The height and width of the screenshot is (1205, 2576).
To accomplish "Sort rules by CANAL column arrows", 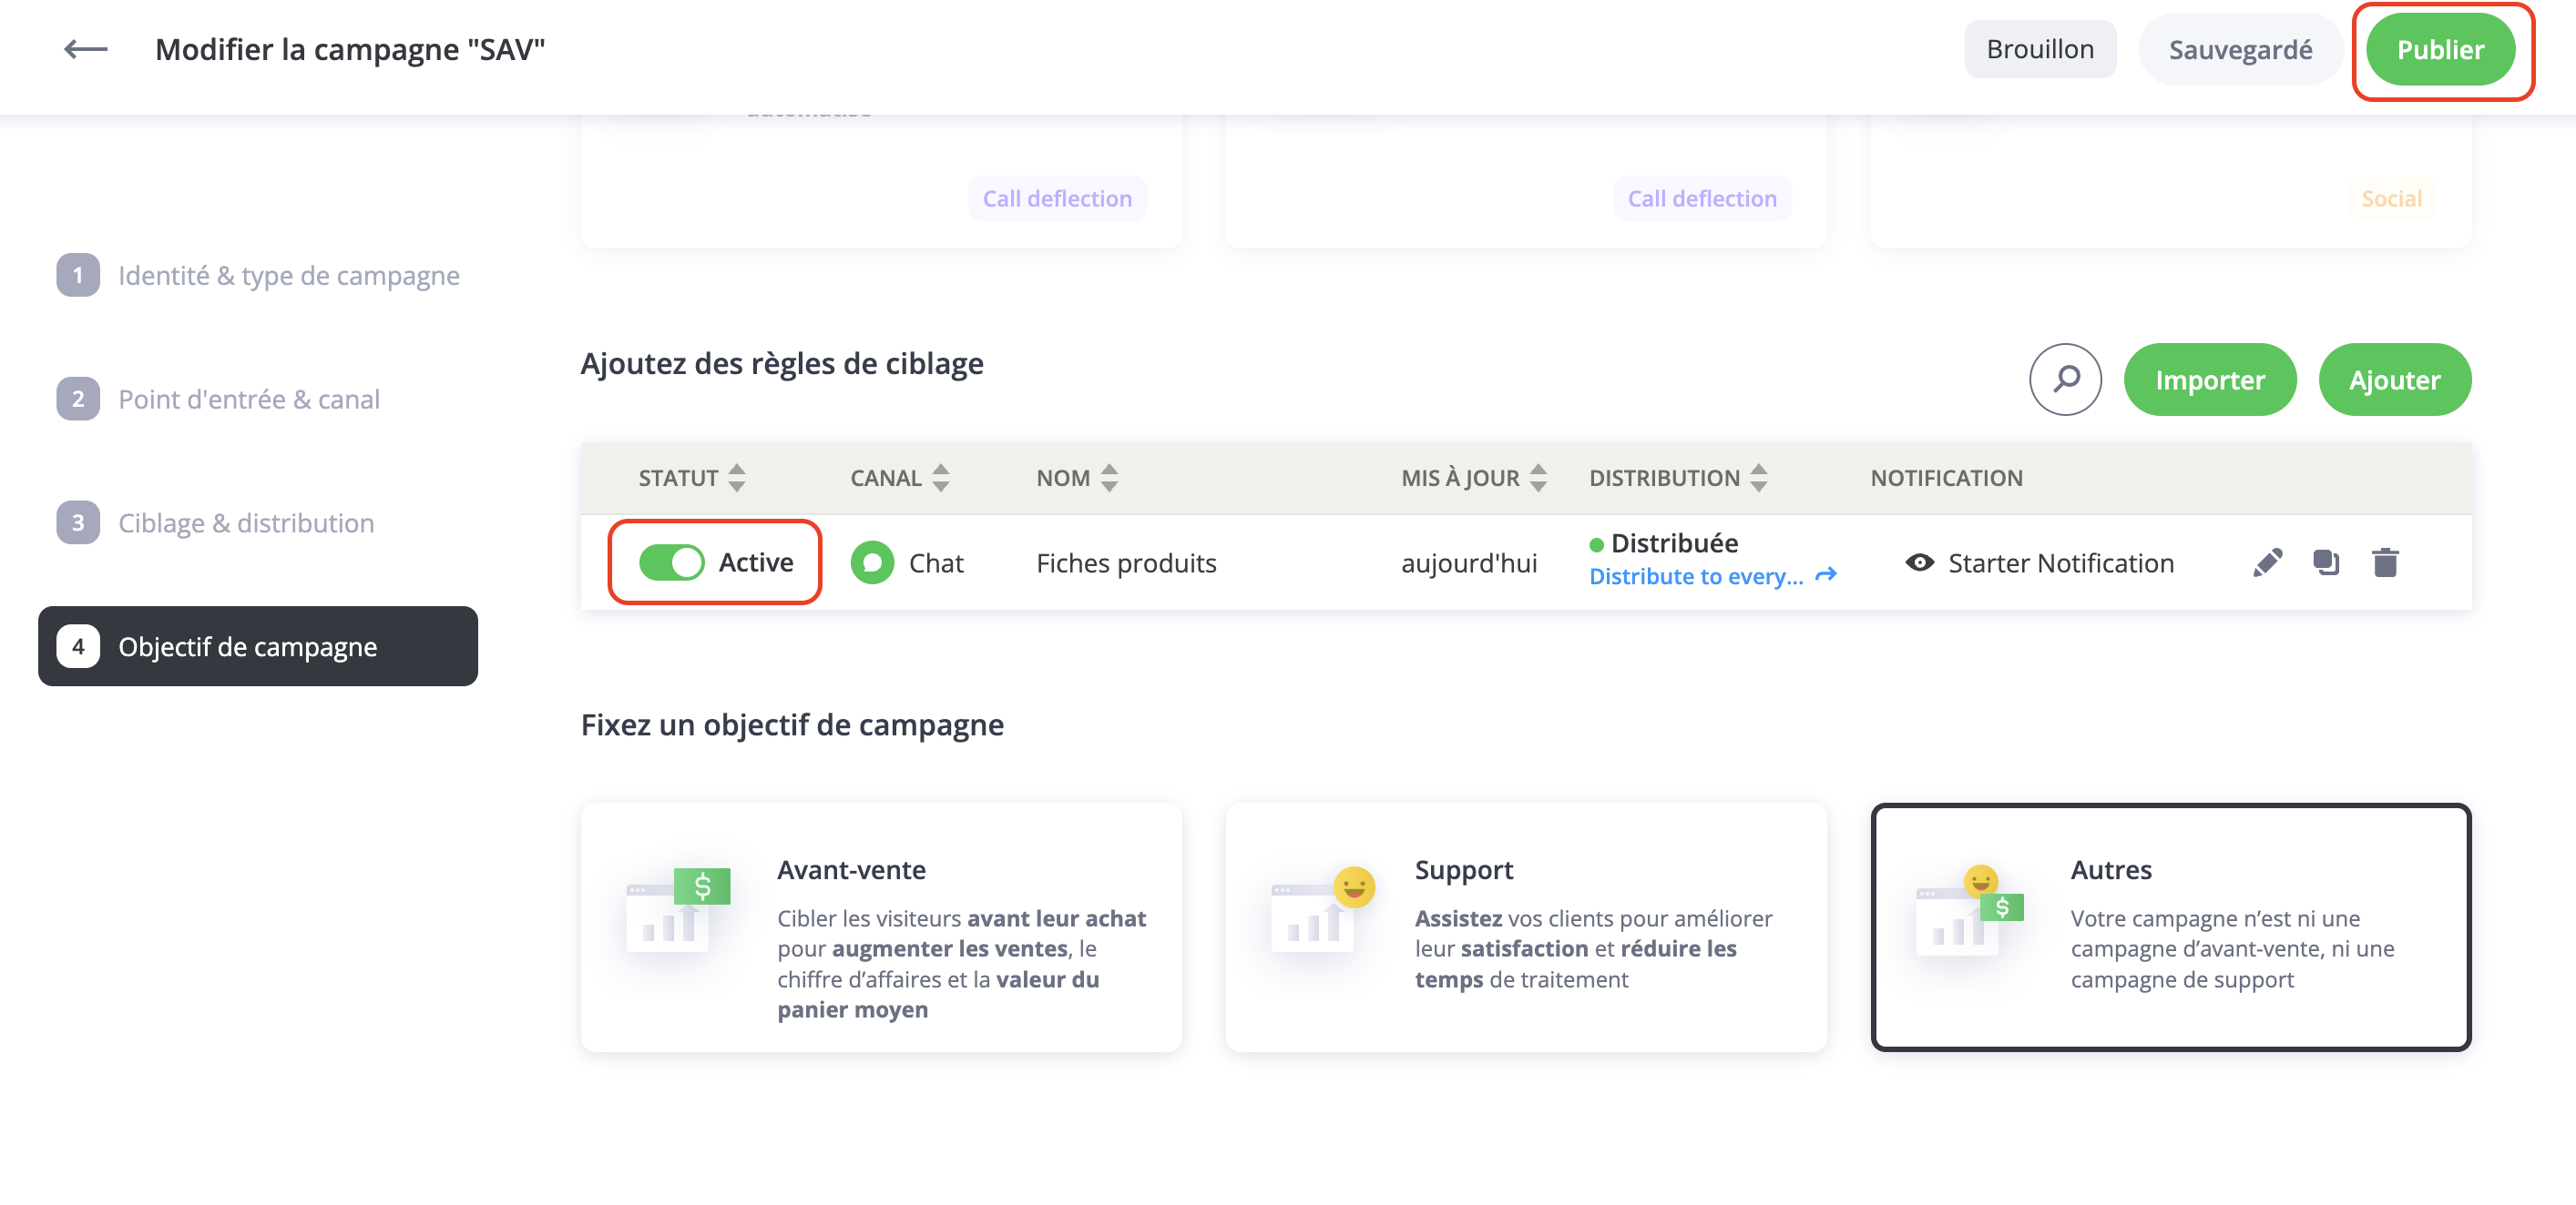I will (940, 478).
